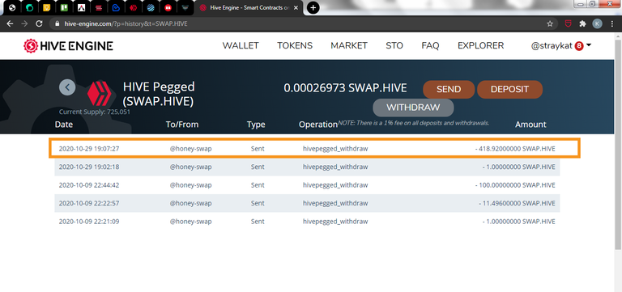Open the Chrome three-dot menu
The image size is (622, 292).
(612, 23)
